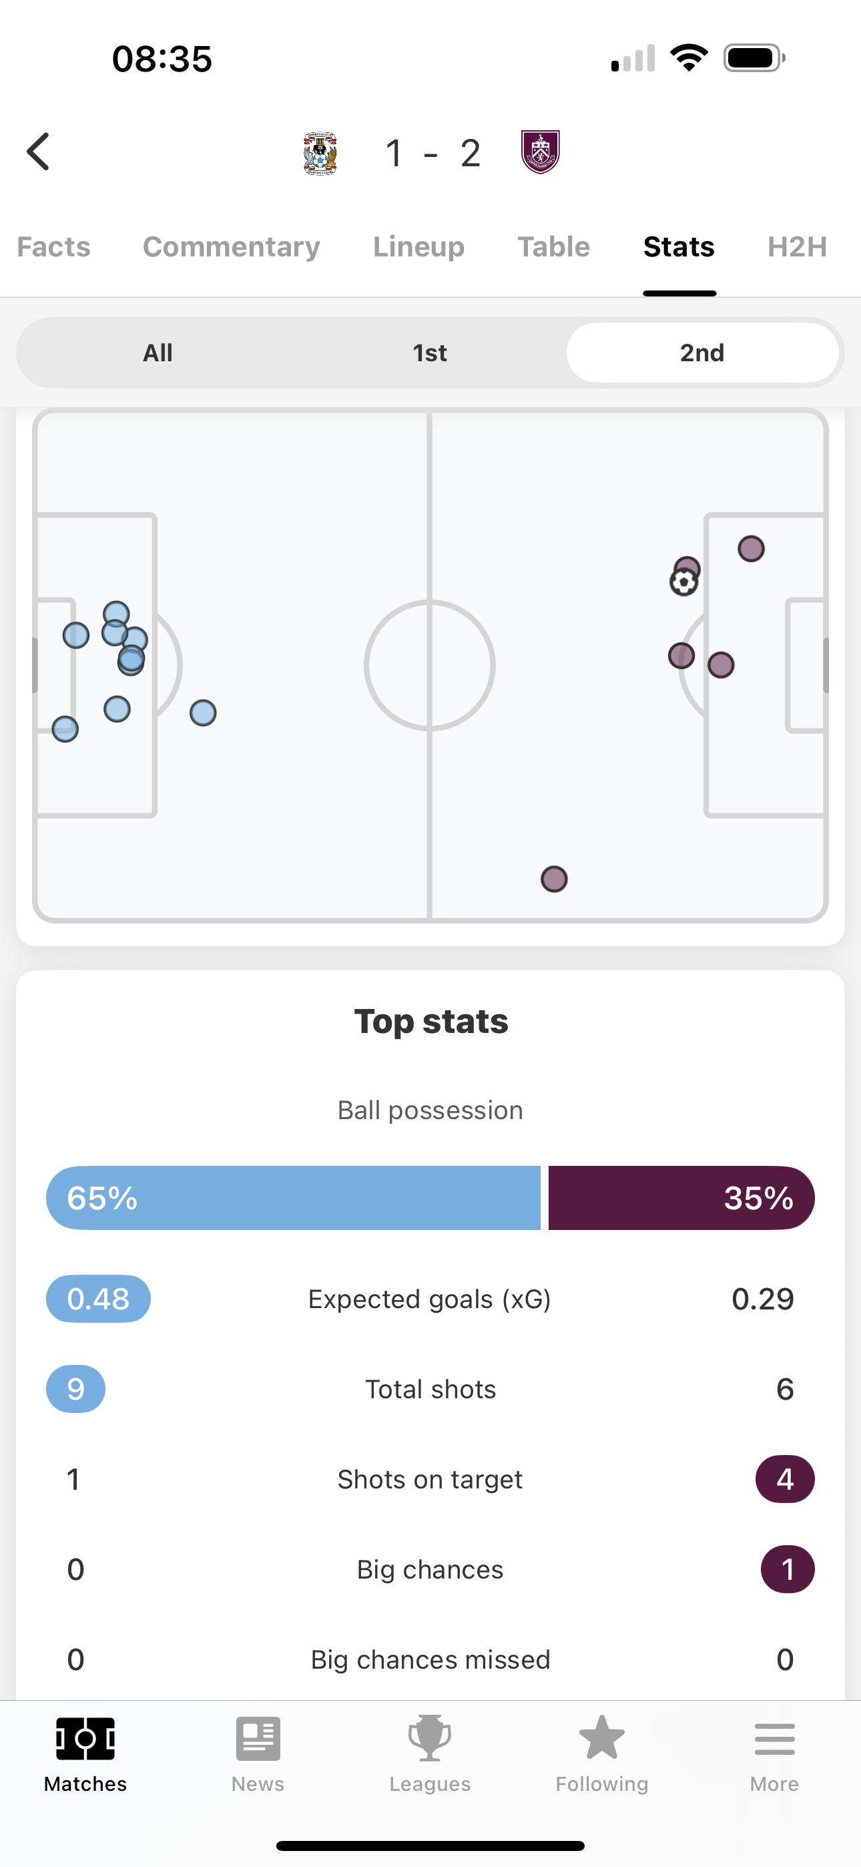Open the Matches tab icon
861x1867 pixels.
[x=85, y=1739]
